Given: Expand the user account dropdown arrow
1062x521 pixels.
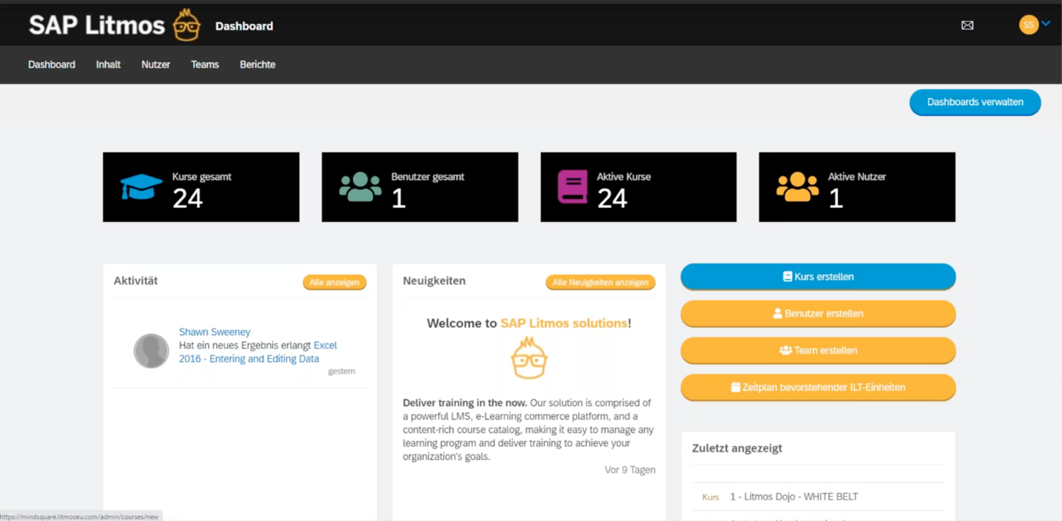Looking at the screenshot, I should [x=1046, y=25].
